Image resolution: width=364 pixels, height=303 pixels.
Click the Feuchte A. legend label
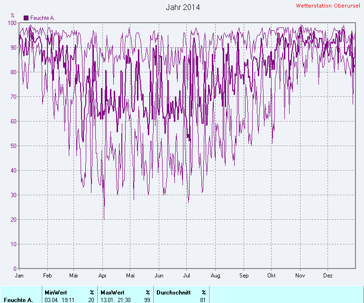click(x=43, y=18)
